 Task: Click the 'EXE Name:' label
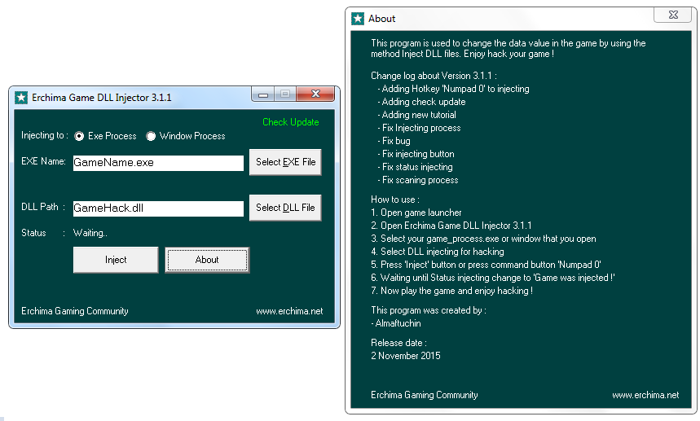[43, 161]
